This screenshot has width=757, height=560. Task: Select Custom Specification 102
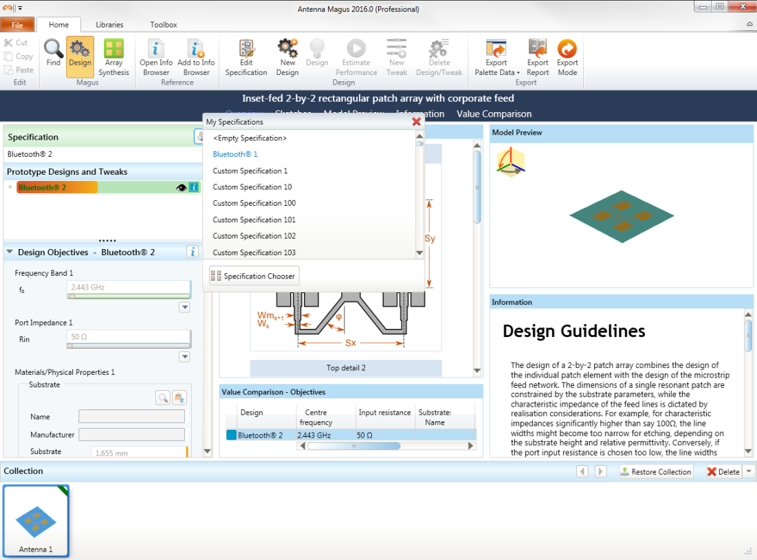pyautogui.click(x=254, y=236)
